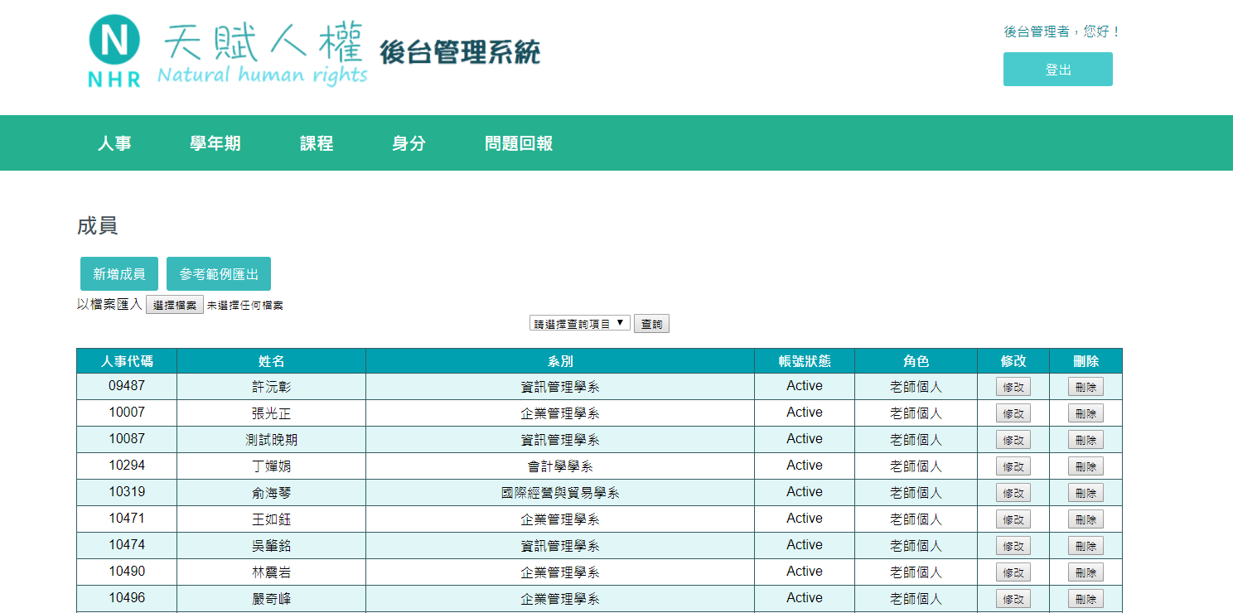Click the 成員 page heading

[x=97, y=225]
